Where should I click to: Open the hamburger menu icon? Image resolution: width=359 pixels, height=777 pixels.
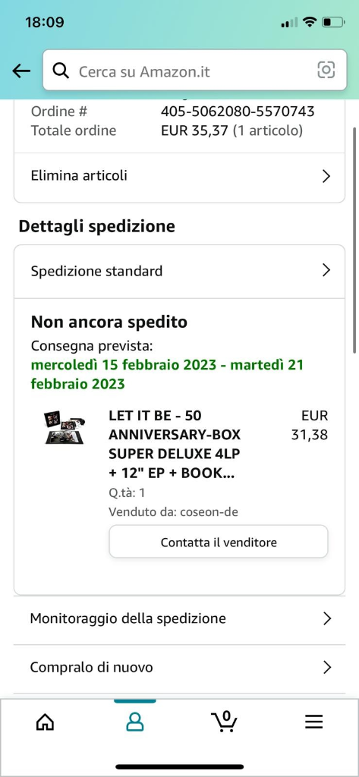(x=314, y=722)
